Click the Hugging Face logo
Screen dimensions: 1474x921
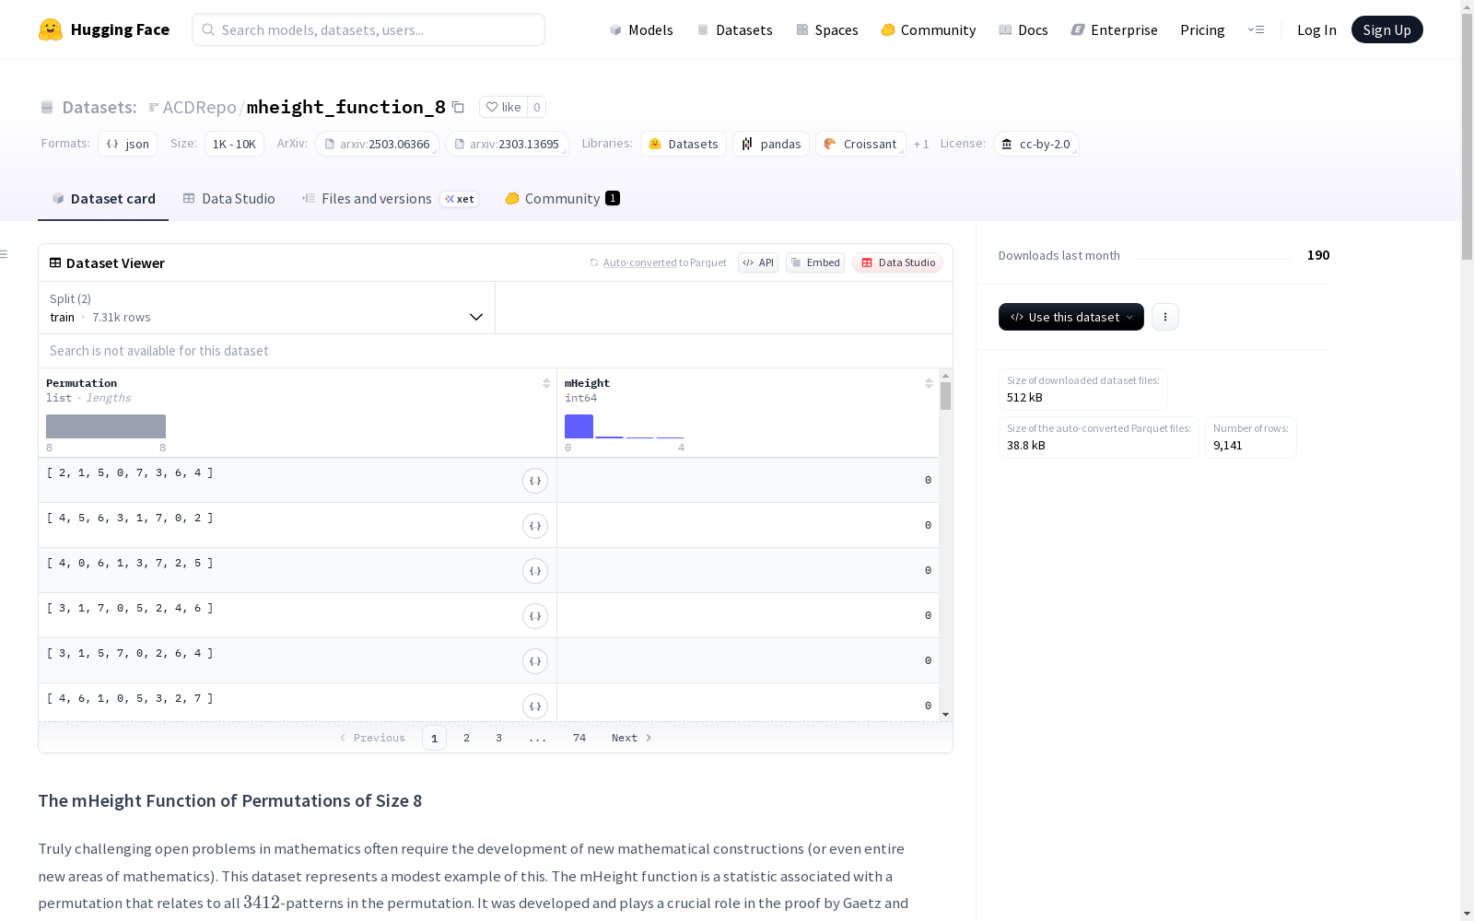103,29
